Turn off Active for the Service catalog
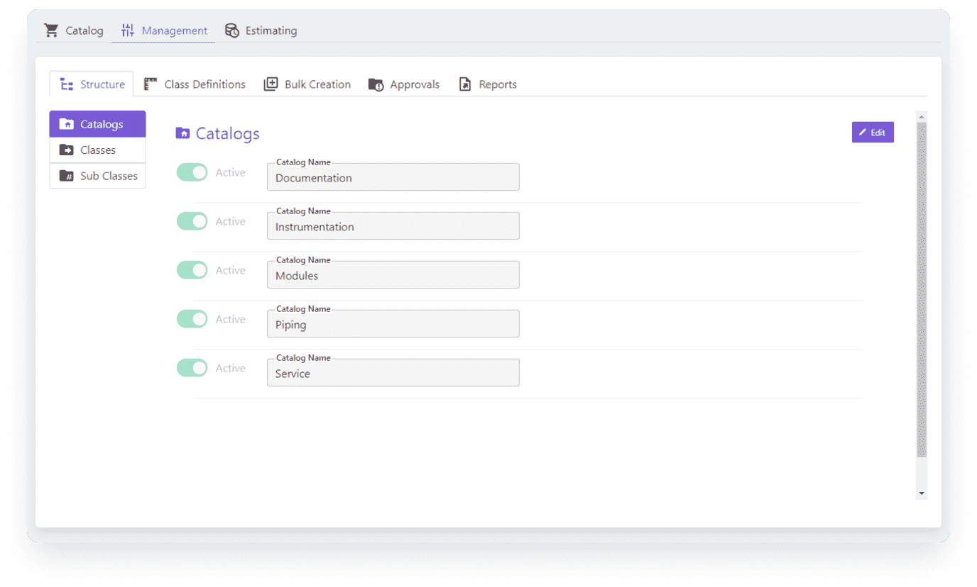Screen dimensions: 977x587 192,368
